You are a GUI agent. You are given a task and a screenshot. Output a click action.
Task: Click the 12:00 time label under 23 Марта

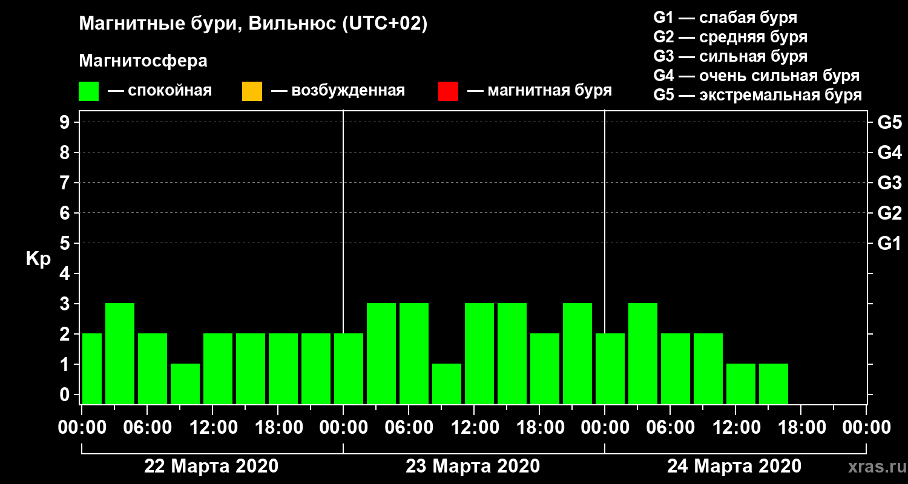(x=475, y=428)
